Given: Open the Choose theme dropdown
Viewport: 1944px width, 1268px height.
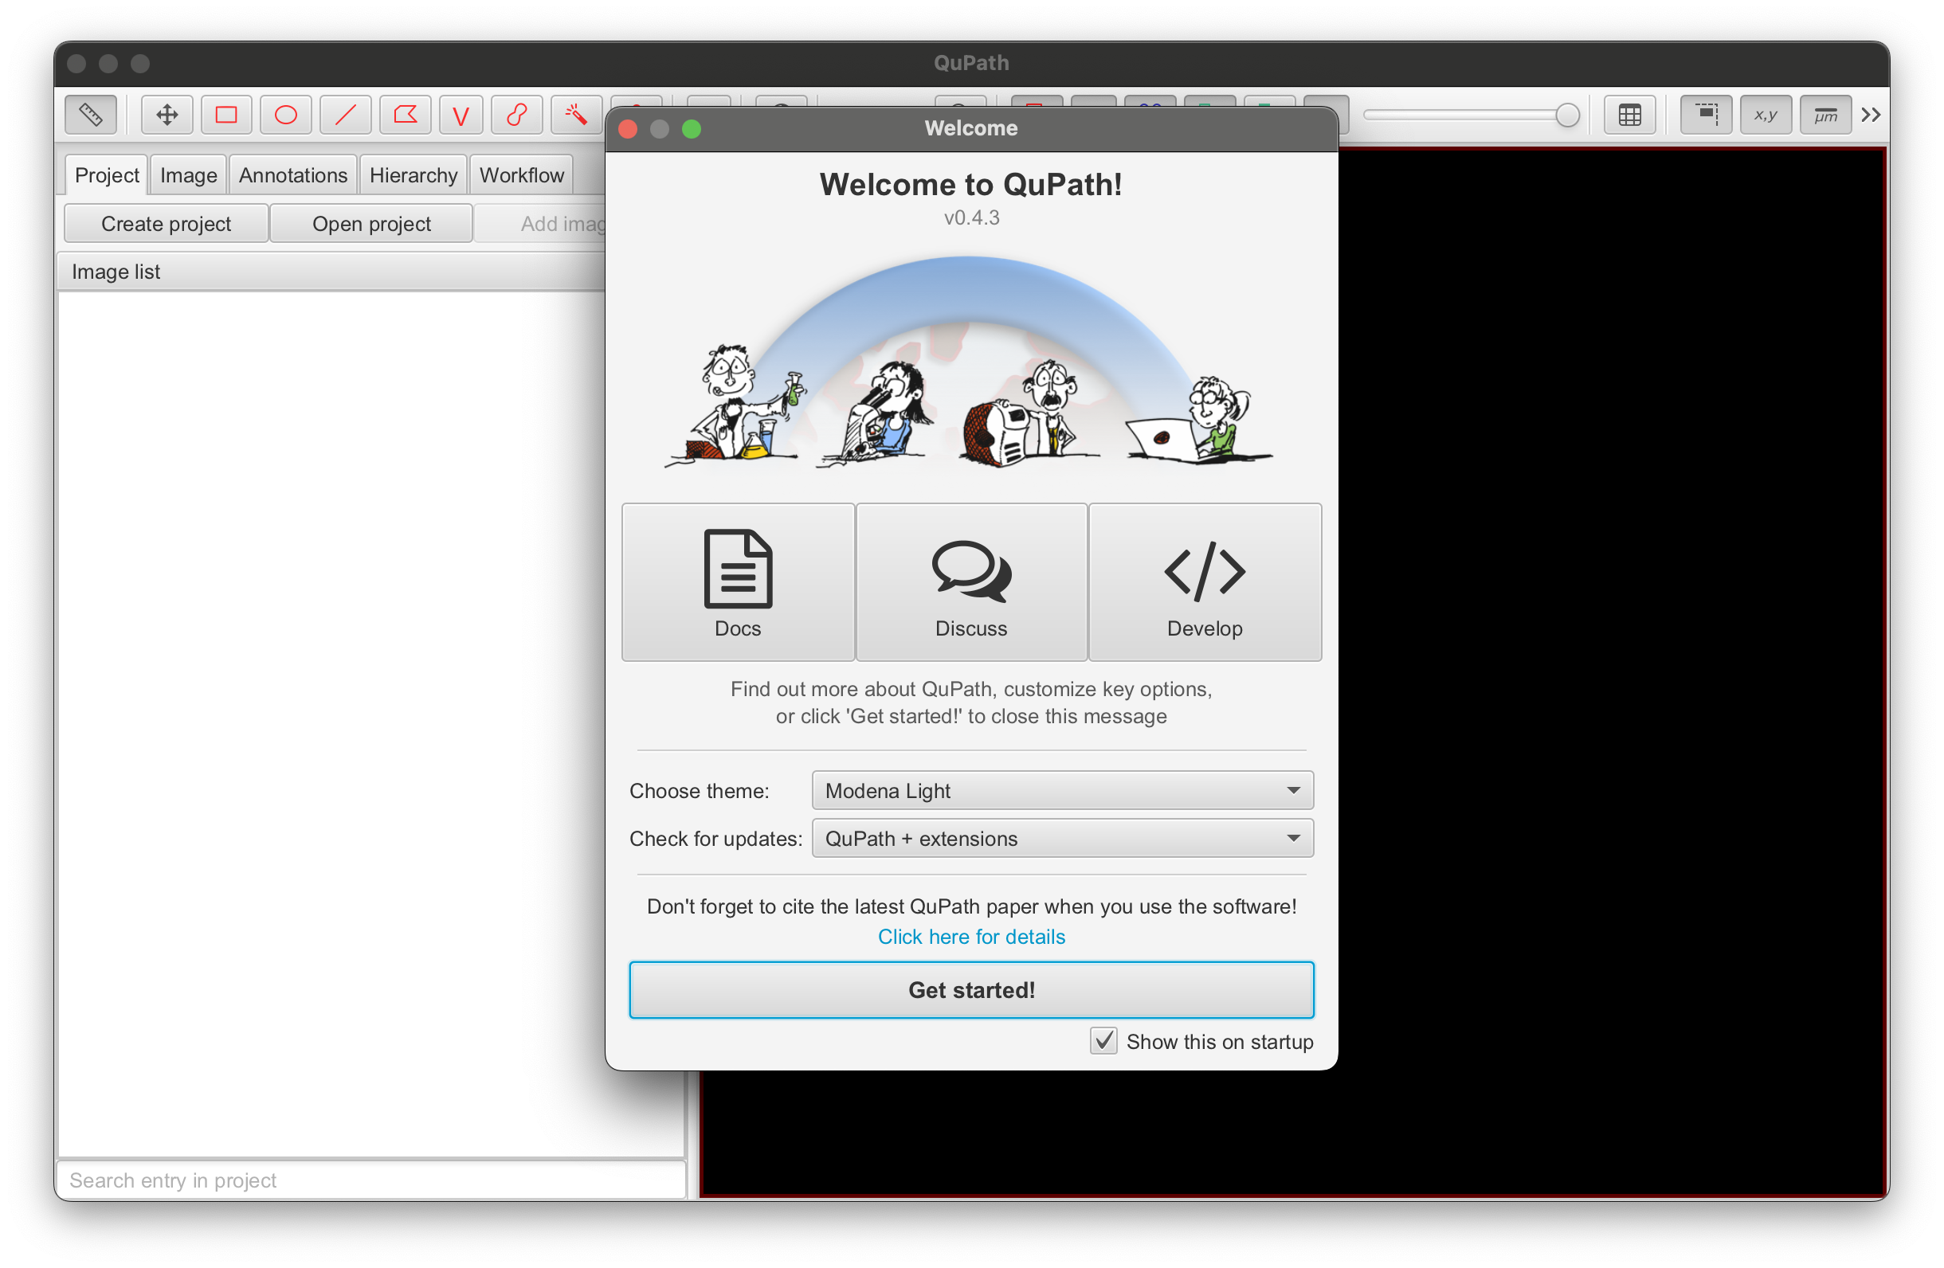Looking at the screenshot, I should click(1063, 790).
